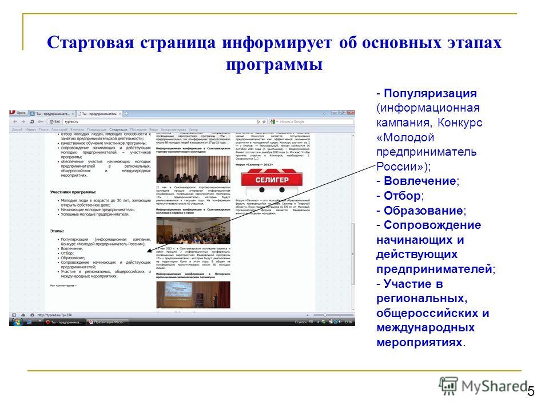Click Индекс in the navigation bar

31,130
